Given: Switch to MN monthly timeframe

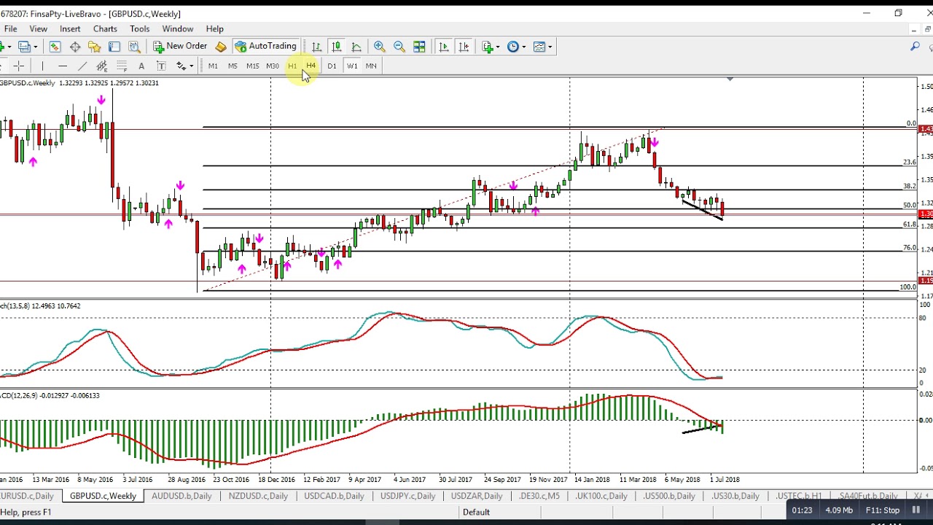Looking at the screenshot, I should (371, 66).
